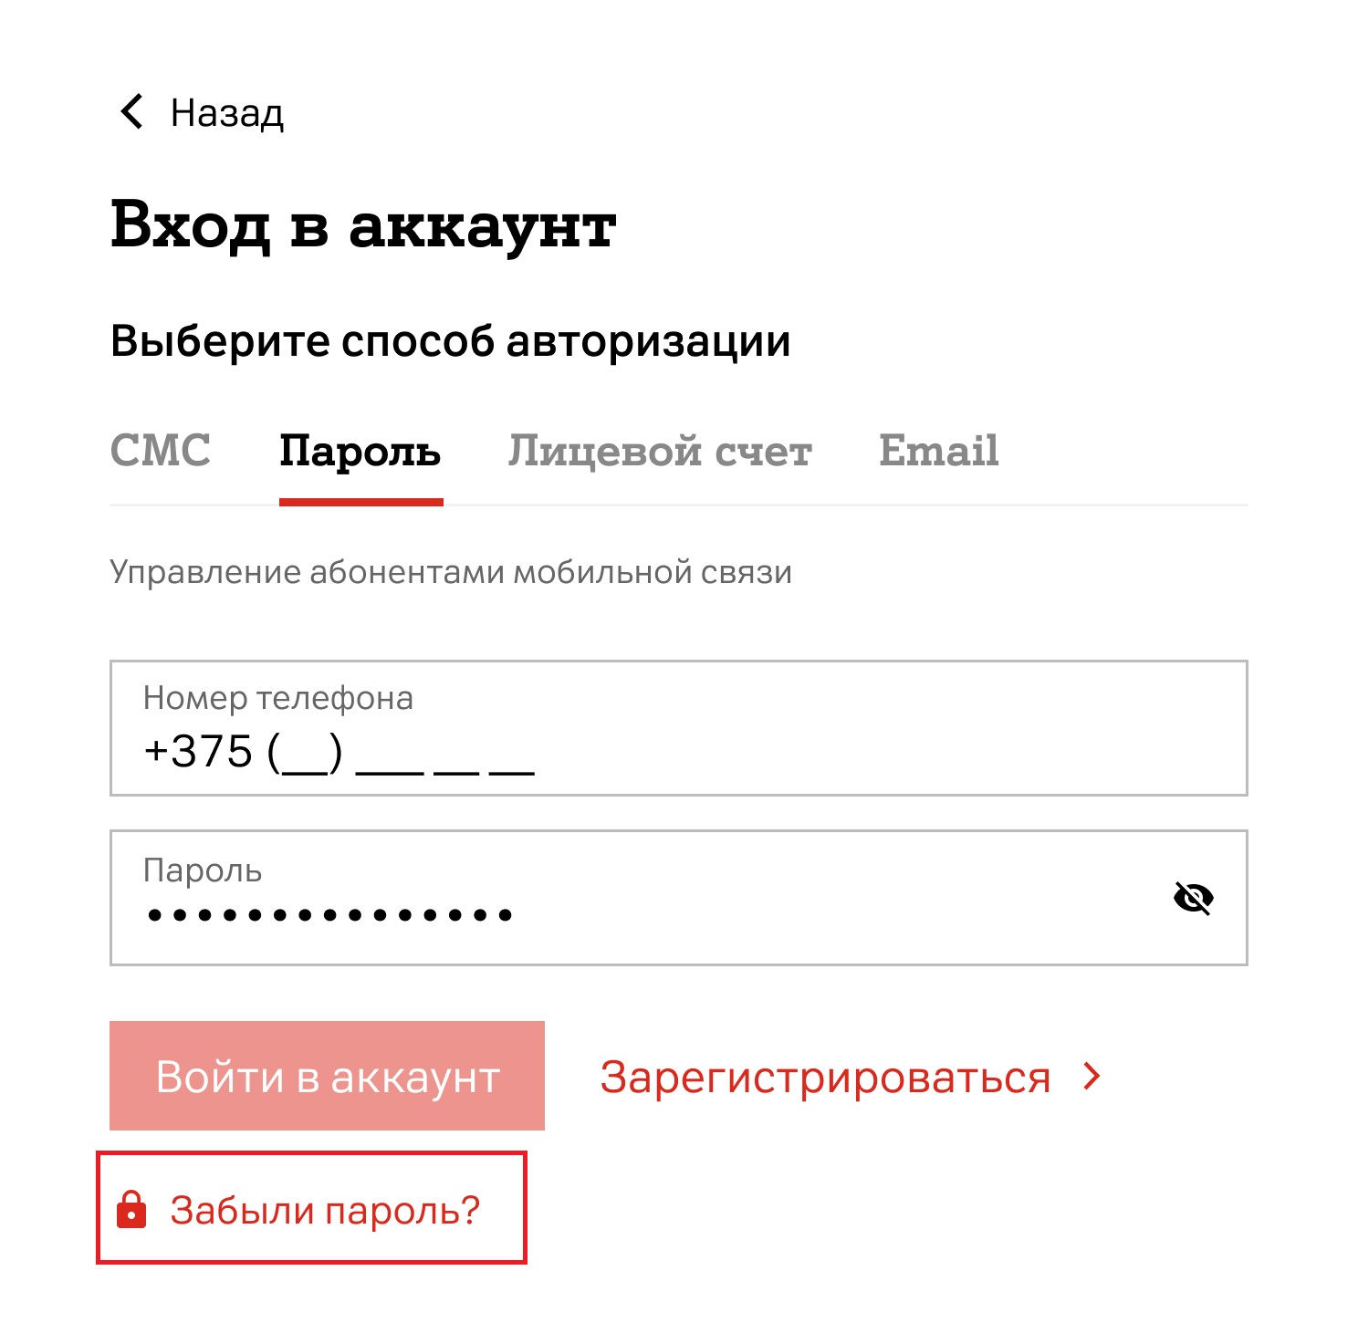The width and height of the screenshot is (1358, 1344).
Task: Switch to the Email login tab
Action: tap(938, 451)
